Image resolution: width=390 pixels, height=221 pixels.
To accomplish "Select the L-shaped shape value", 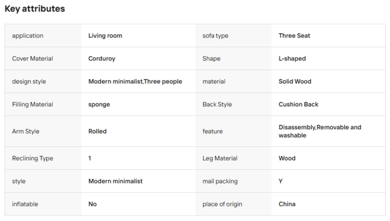I will click(292, 59).
